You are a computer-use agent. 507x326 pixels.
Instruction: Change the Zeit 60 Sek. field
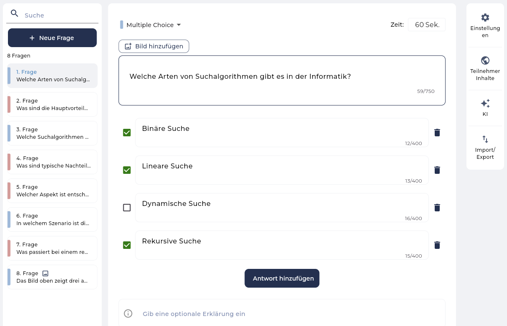point(427,25)
